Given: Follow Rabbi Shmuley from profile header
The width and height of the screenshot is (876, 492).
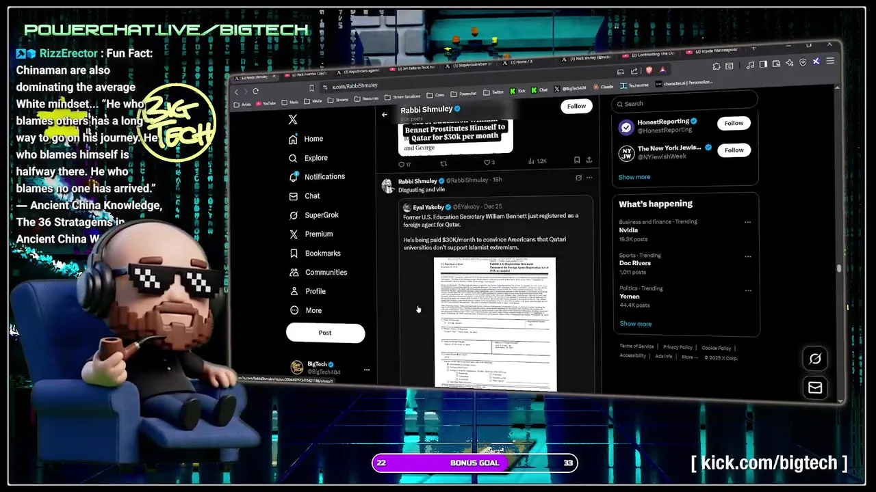Looking at the screenshot, I should pos(576,106).
